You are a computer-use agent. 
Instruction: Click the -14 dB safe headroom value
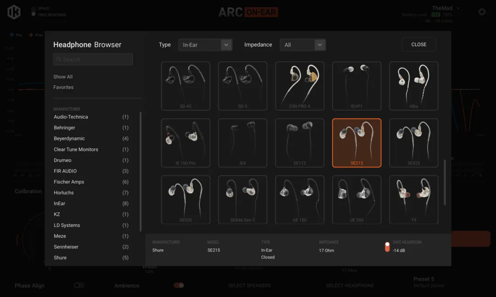(399, 250)
